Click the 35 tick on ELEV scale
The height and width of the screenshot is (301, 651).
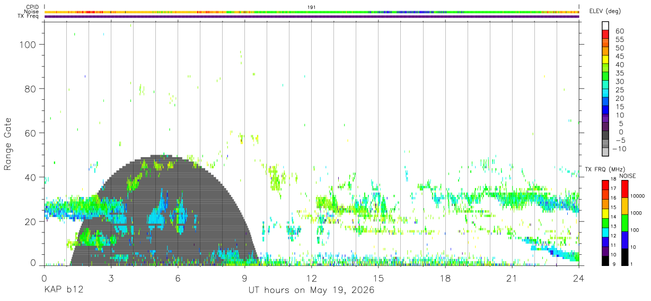[x=619, y=73]
